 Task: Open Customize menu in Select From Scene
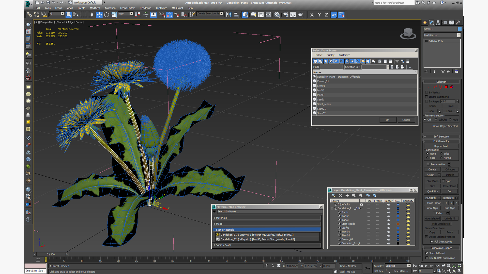(x=344, y=55)
